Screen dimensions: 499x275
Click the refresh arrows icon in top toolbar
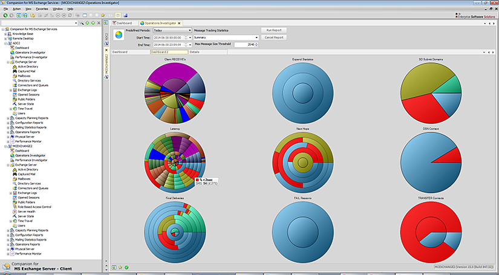pyautogui.click(x=70, y=15)
